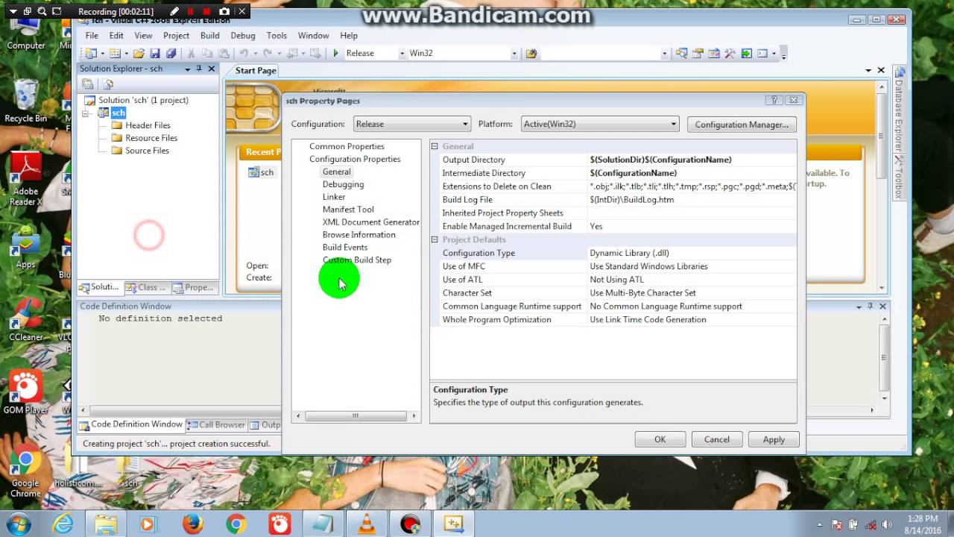Viewport: 954px width, 537px height.
Task: Collapse the General property section
Action: (435, 146)
